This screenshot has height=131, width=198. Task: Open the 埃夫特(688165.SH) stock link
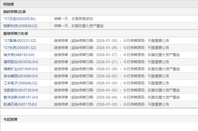pos(19,55)
